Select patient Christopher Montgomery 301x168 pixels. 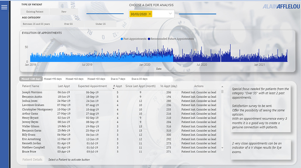[x=38, y=110]
